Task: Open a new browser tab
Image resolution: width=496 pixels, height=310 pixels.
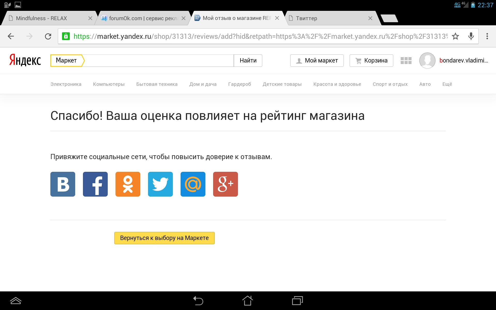Action: [390, 18]
